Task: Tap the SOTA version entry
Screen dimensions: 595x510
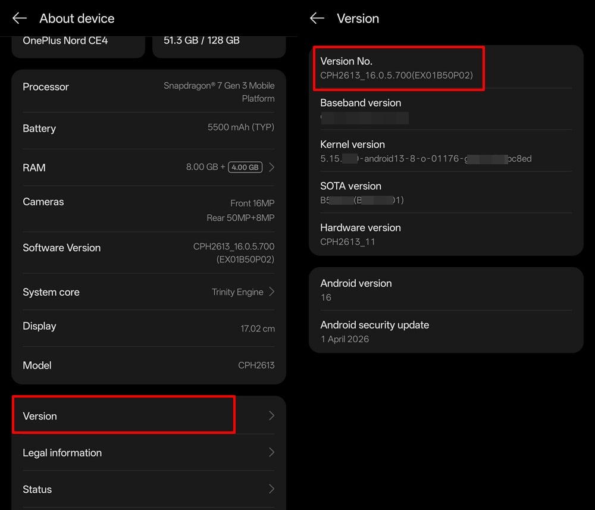Action: 446,193
